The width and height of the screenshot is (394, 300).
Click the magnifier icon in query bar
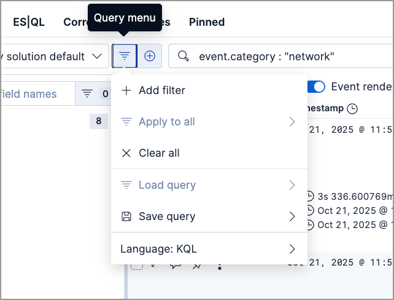(x=183, y=57)
